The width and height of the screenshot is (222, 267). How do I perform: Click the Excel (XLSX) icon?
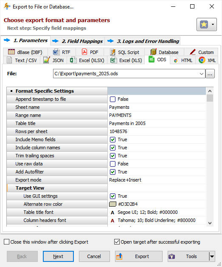pyautogui.click(x=73, y=60)
